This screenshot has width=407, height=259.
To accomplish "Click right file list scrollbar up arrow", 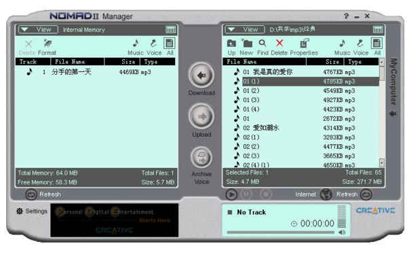I will 381,62.
